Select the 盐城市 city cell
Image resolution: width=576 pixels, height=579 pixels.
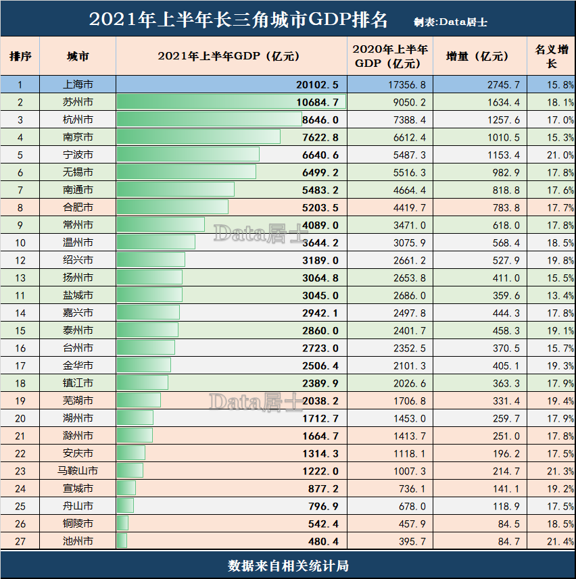(78, 295)
